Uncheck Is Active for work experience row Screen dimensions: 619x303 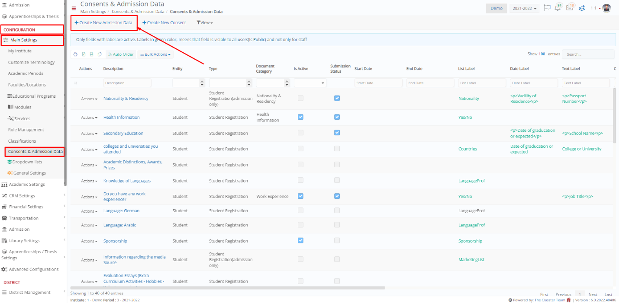[x=300, y=196]
